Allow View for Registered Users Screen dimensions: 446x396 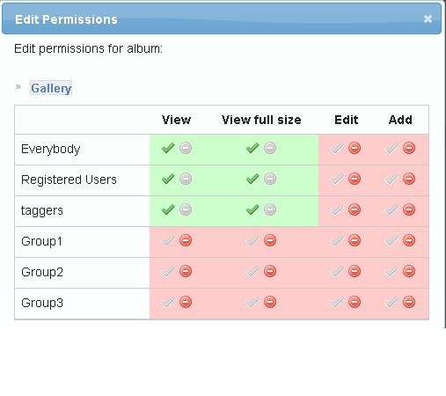click(168, 179)
